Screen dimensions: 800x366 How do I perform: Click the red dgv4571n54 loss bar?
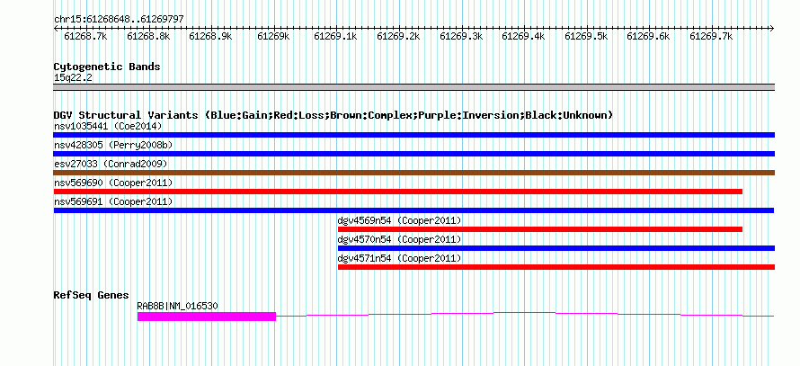[556, 267]
